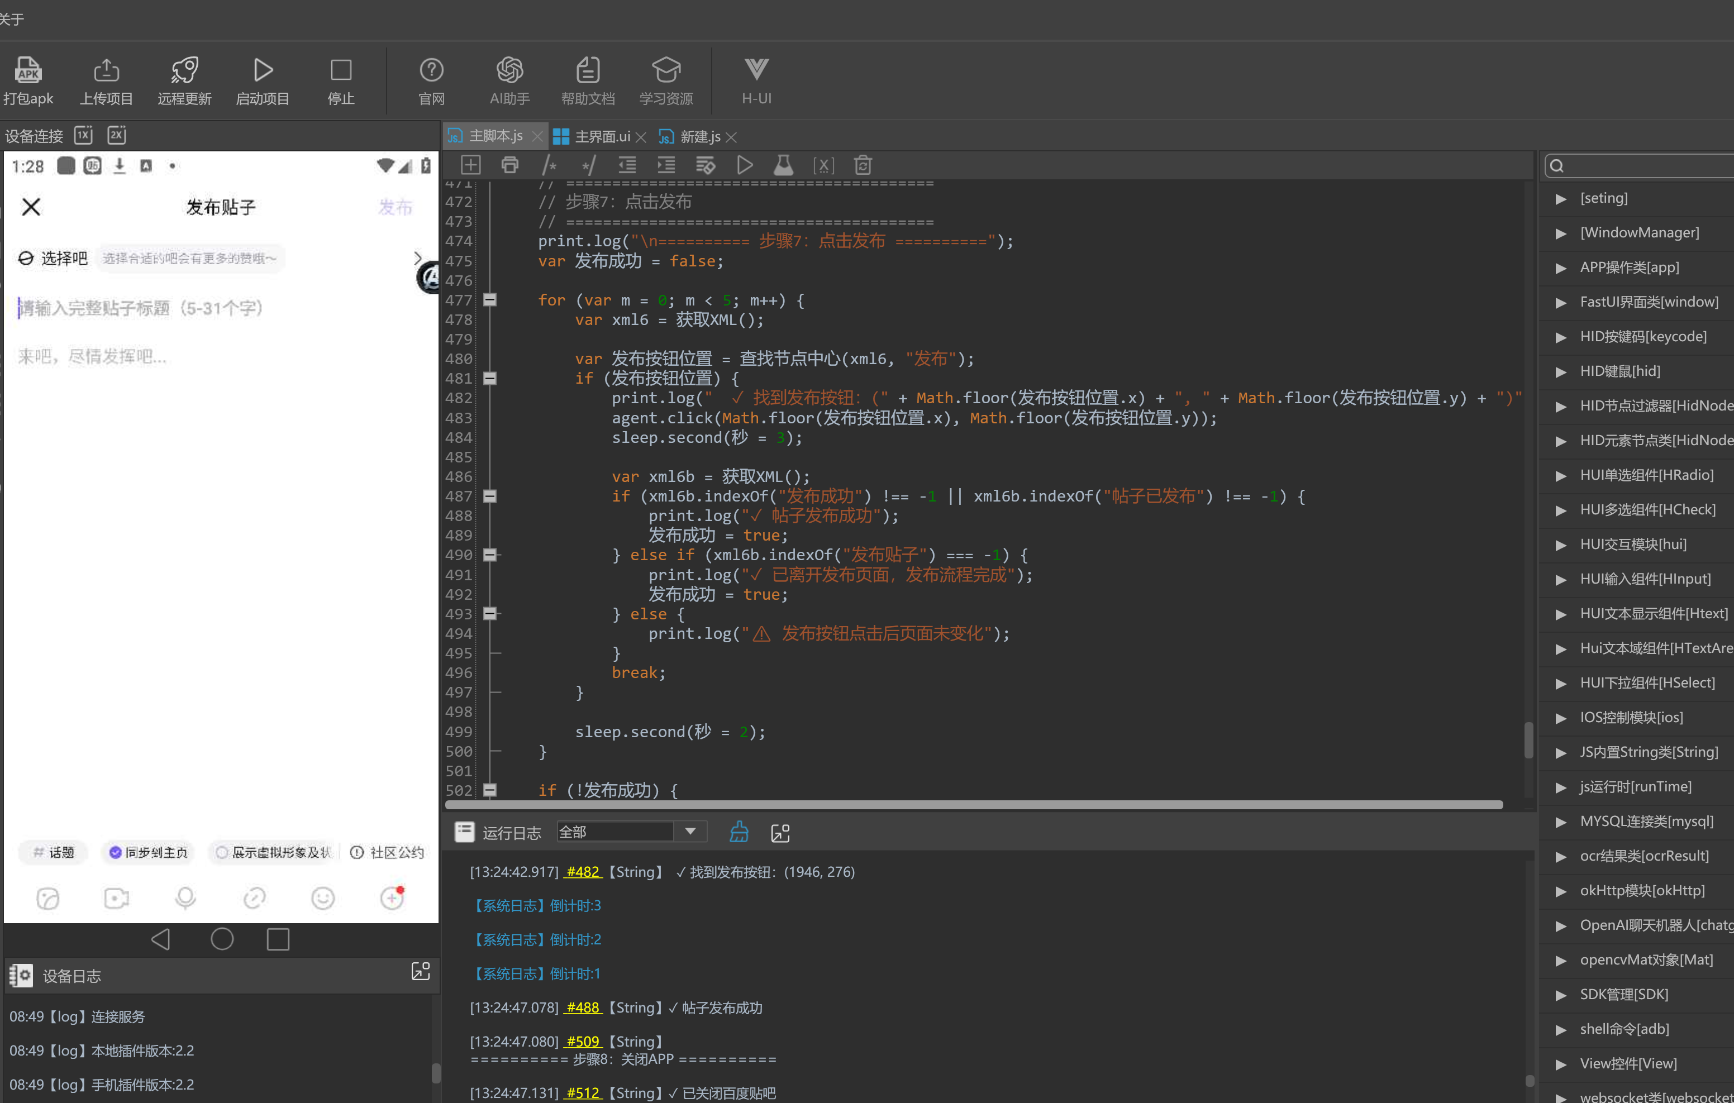Viewport: 1734px width, 1103px height.
Task: Open the 关于 menu
Action: click(x=12, y=19)
